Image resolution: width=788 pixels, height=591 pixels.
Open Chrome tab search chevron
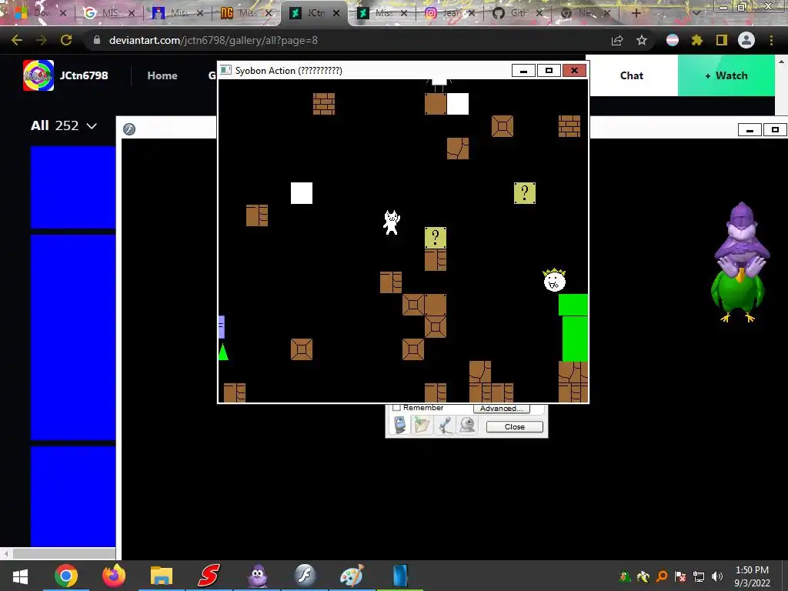pos(696,14)
